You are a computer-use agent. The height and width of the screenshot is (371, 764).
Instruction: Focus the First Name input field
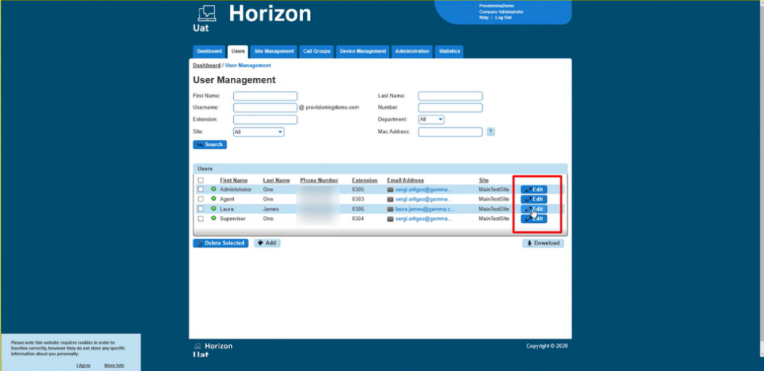[265, 96]
